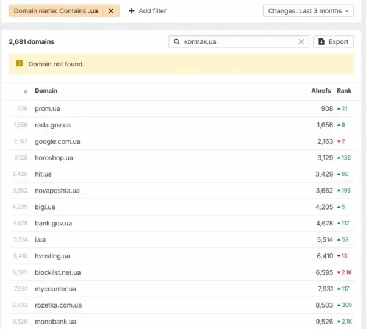
Task: Open bank.gov.ua domain entry
Action: [x=53, y=224]
